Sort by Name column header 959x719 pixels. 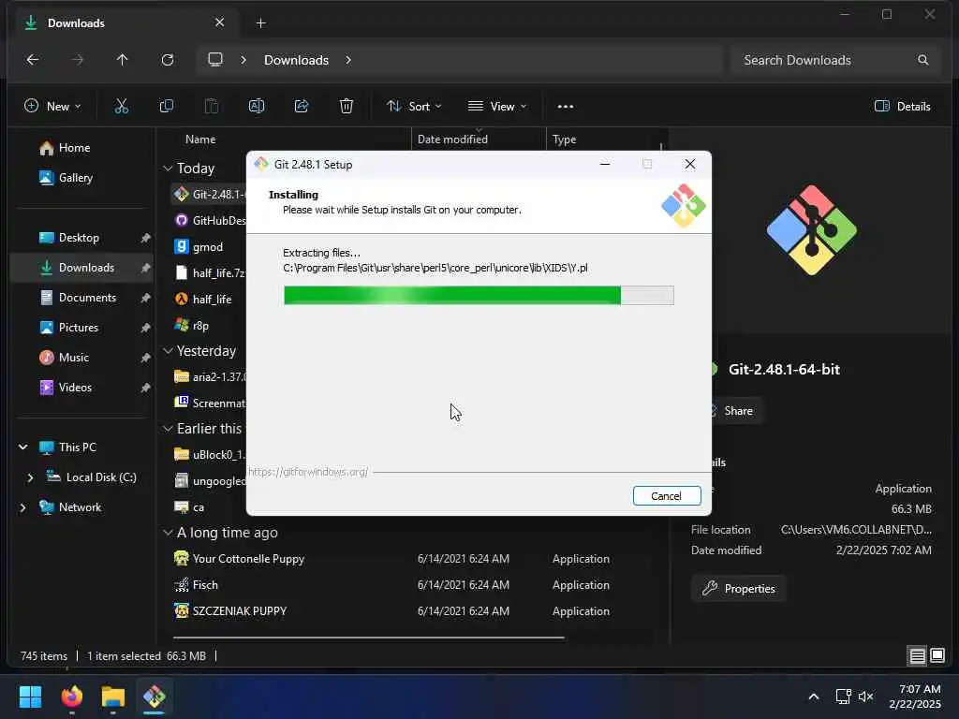pos(200,139)
